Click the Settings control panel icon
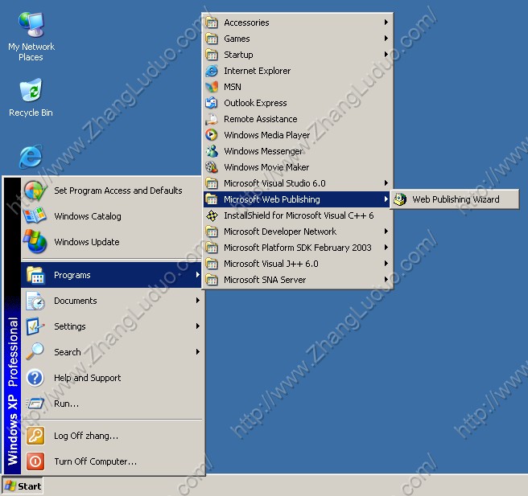 35,326
